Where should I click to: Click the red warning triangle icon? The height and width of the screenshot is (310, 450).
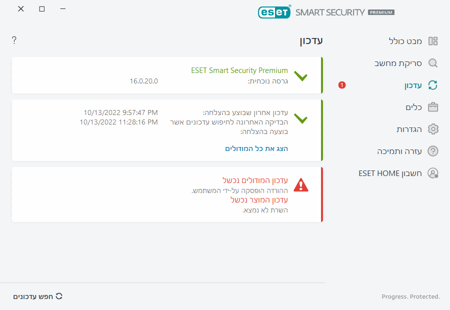301,185
